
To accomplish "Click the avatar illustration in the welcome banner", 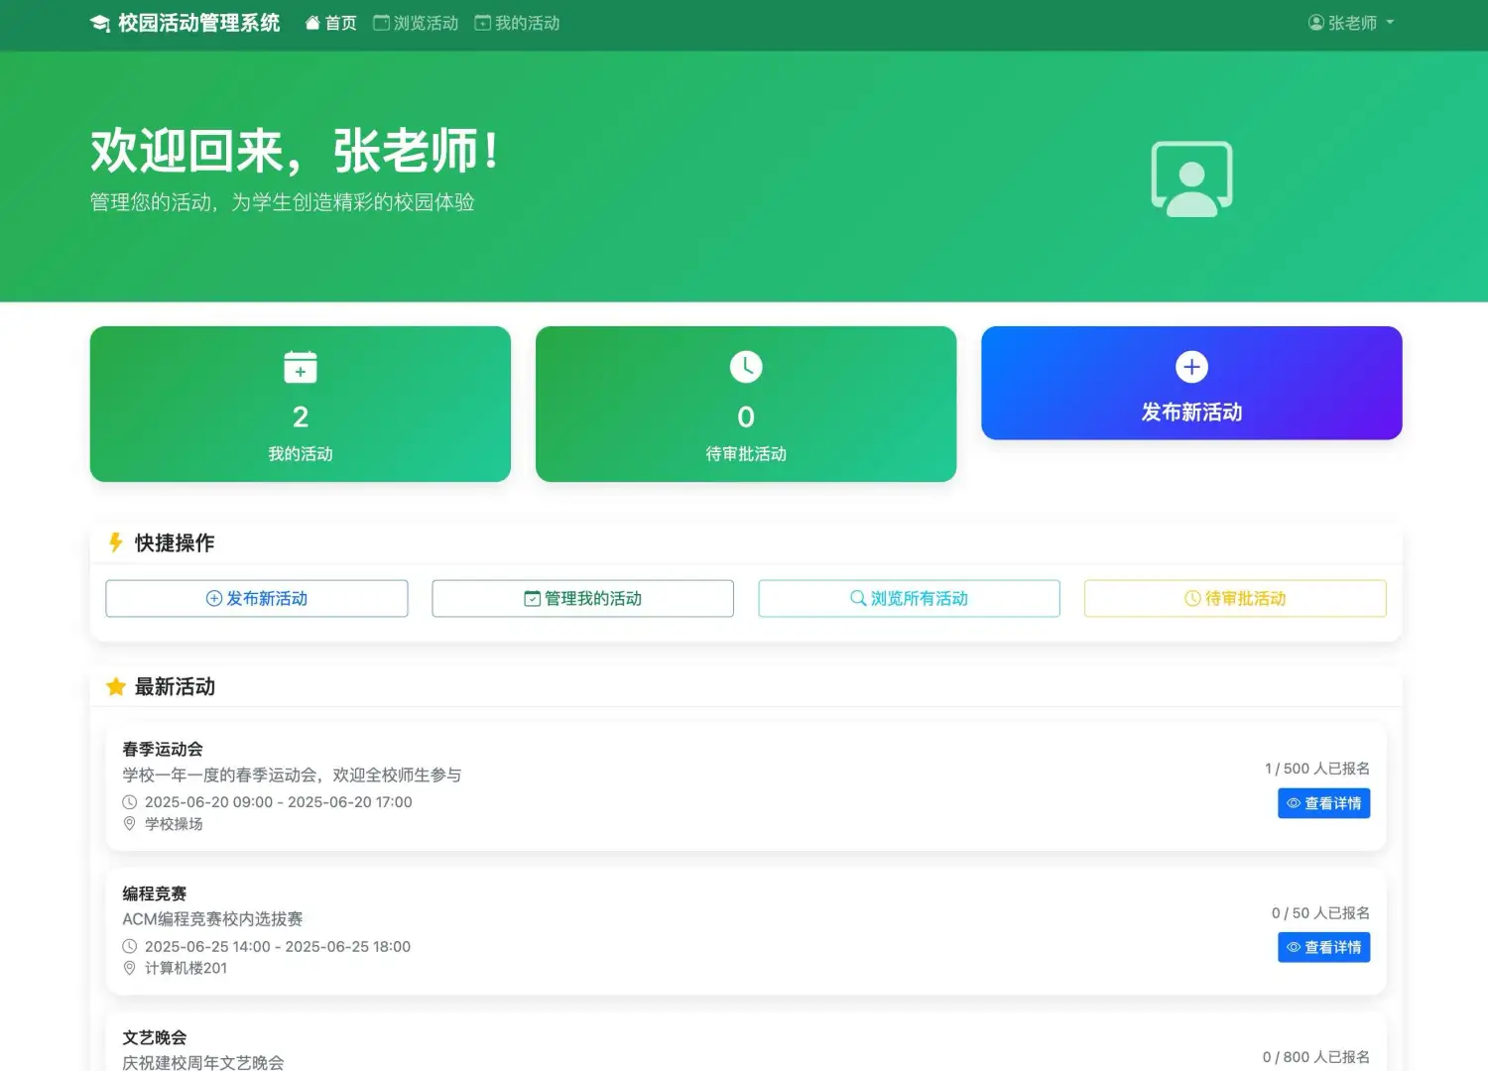I will (x=1191, y=179).
